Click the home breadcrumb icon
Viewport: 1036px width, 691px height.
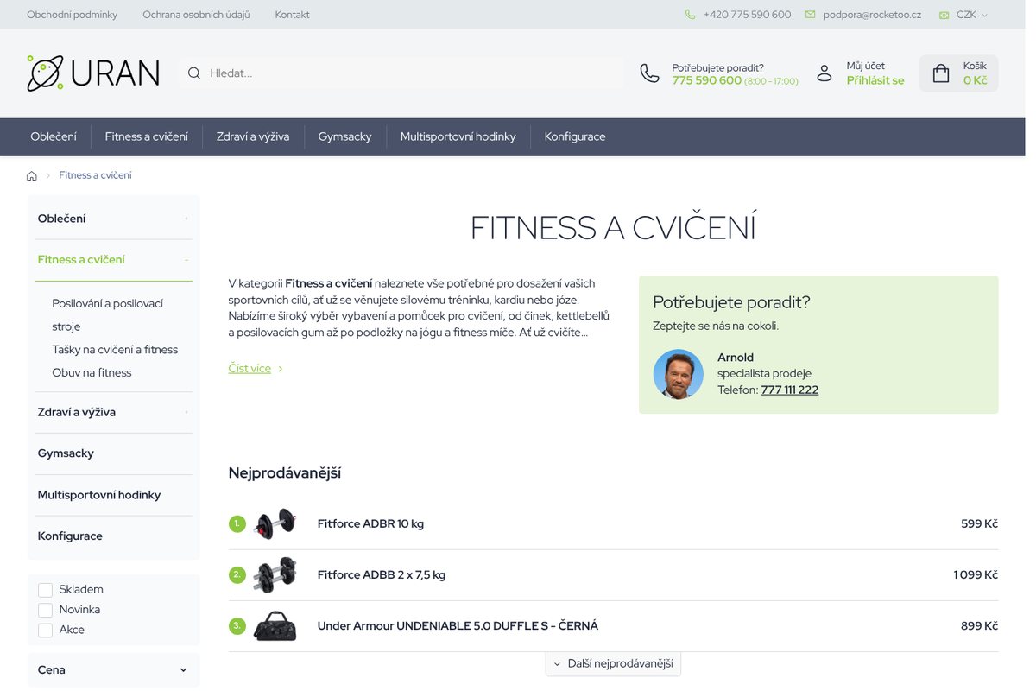point(32,175)
